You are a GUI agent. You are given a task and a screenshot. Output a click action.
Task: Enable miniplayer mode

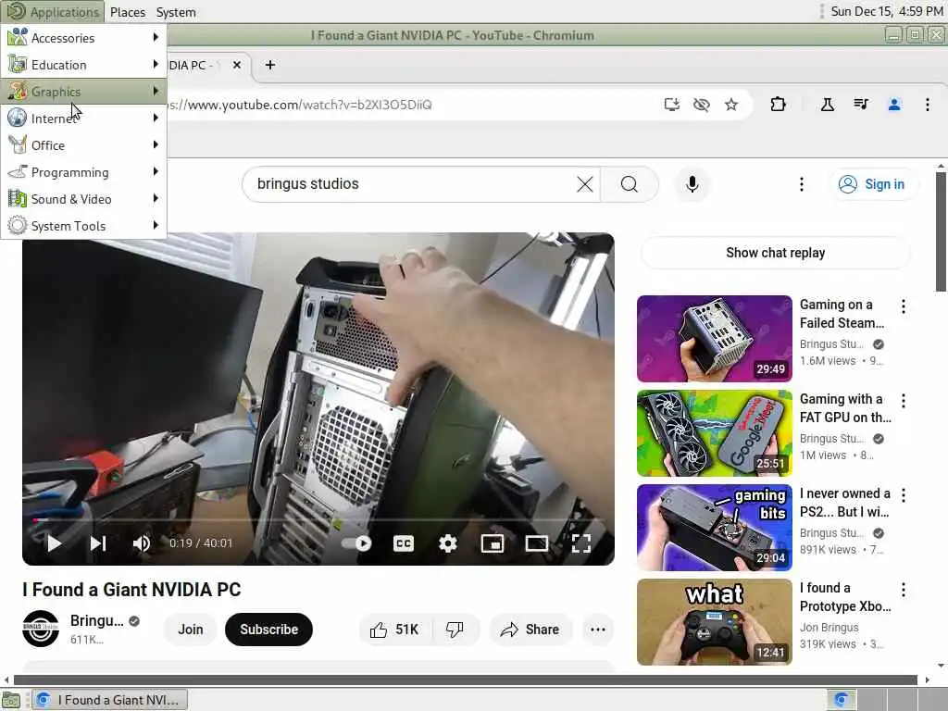tap(493, 543)
